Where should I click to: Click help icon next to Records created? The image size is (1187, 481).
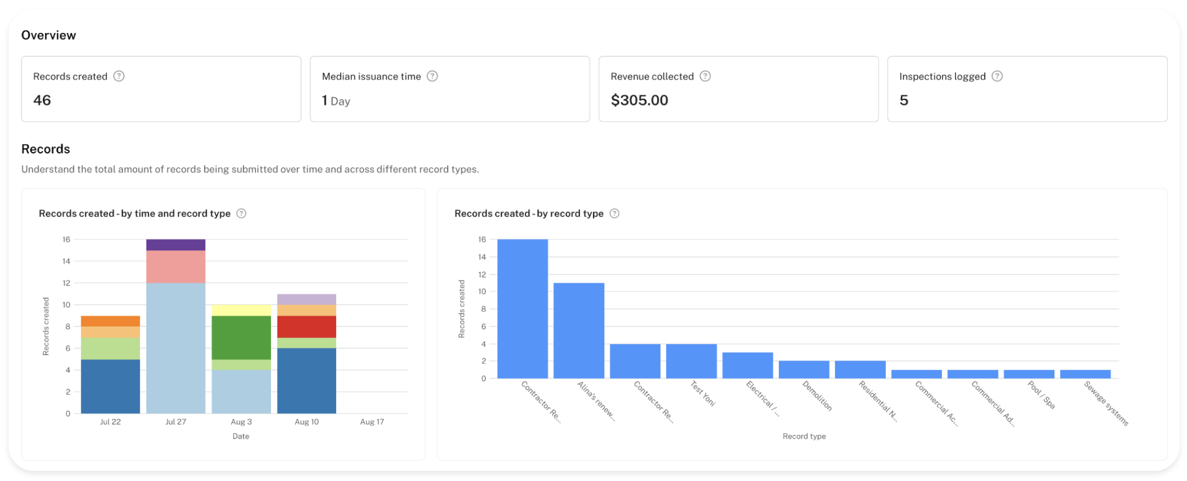119,76
